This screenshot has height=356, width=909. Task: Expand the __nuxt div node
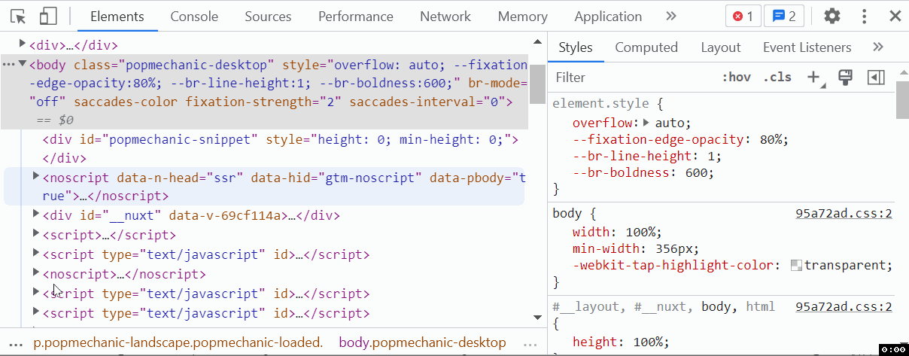pyautogui.click(x=35, y=215)
